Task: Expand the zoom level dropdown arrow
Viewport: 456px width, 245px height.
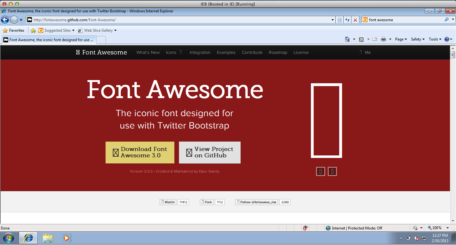Action: [x=447, y=228]
